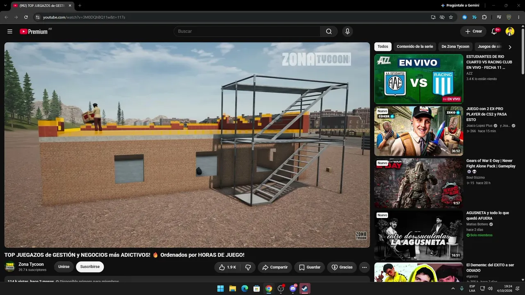This screenshot has width=525, height=295.
Task: Dislike the video with thumbs down
Action: click(248, 267)
